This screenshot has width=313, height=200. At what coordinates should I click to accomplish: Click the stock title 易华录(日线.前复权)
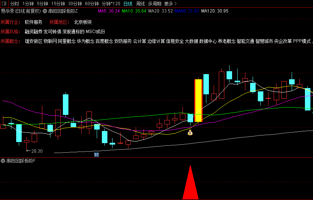click(21, 11)
